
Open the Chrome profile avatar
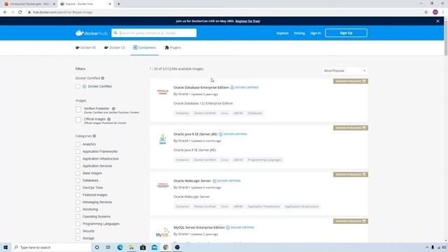pyautogui.click(x=435, y=12)
